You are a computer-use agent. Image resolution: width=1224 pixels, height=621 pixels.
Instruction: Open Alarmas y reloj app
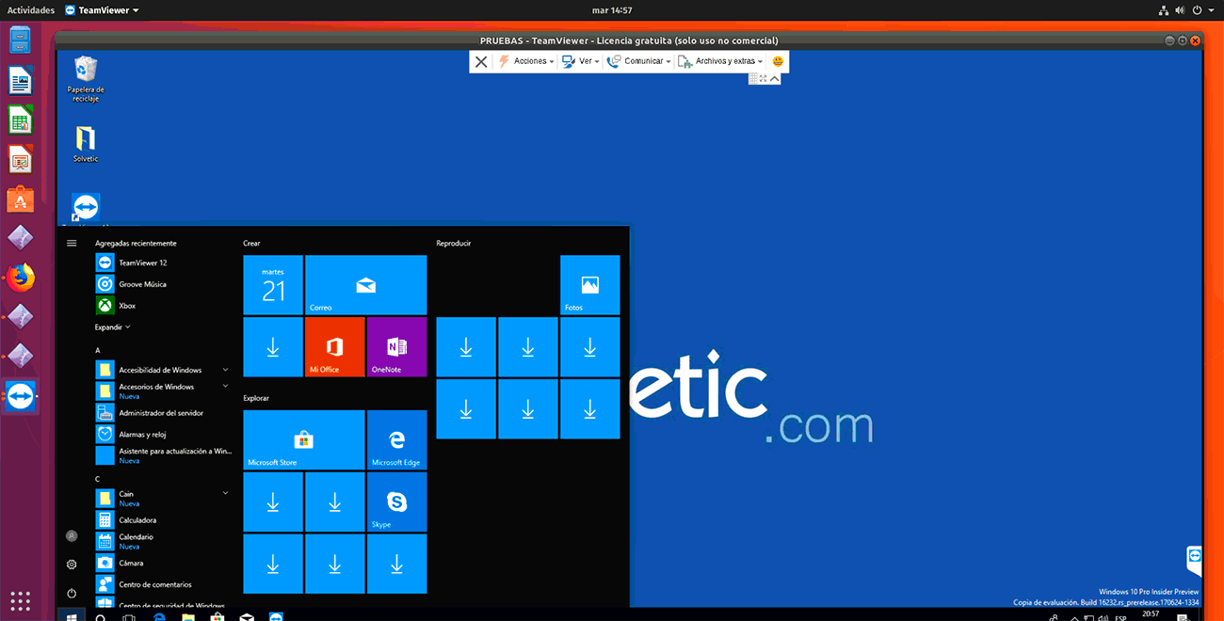(164, 435)
